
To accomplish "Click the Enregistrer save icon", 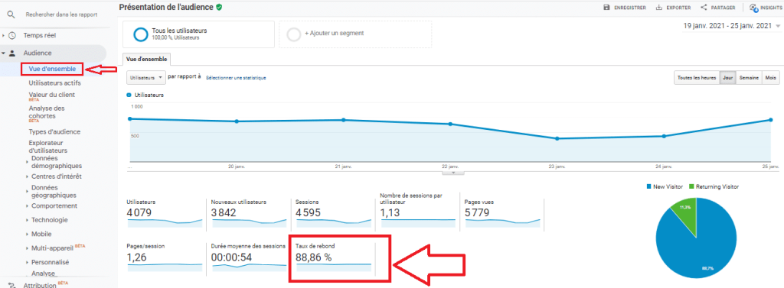I will [x=606, y=8].
